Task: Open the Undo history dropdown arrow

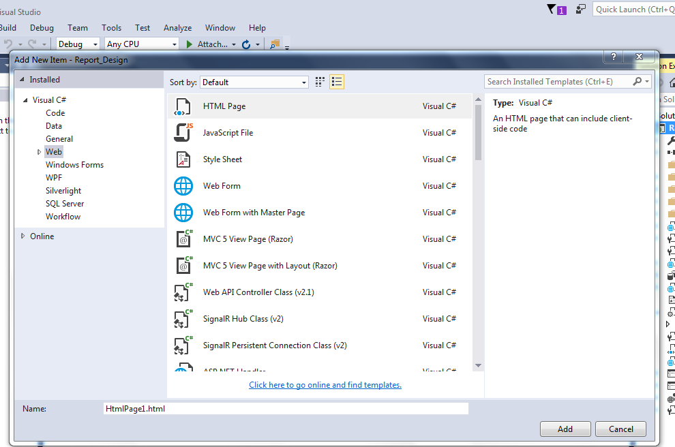Action: tap(20, 44)
